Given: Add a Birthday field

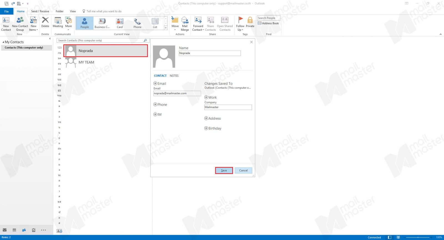Looking at the screenshot, I should tap(206, 128).
